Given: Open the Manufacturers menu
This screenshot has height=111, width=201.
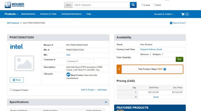Looking at the screenshot, I should coord(28,14).
